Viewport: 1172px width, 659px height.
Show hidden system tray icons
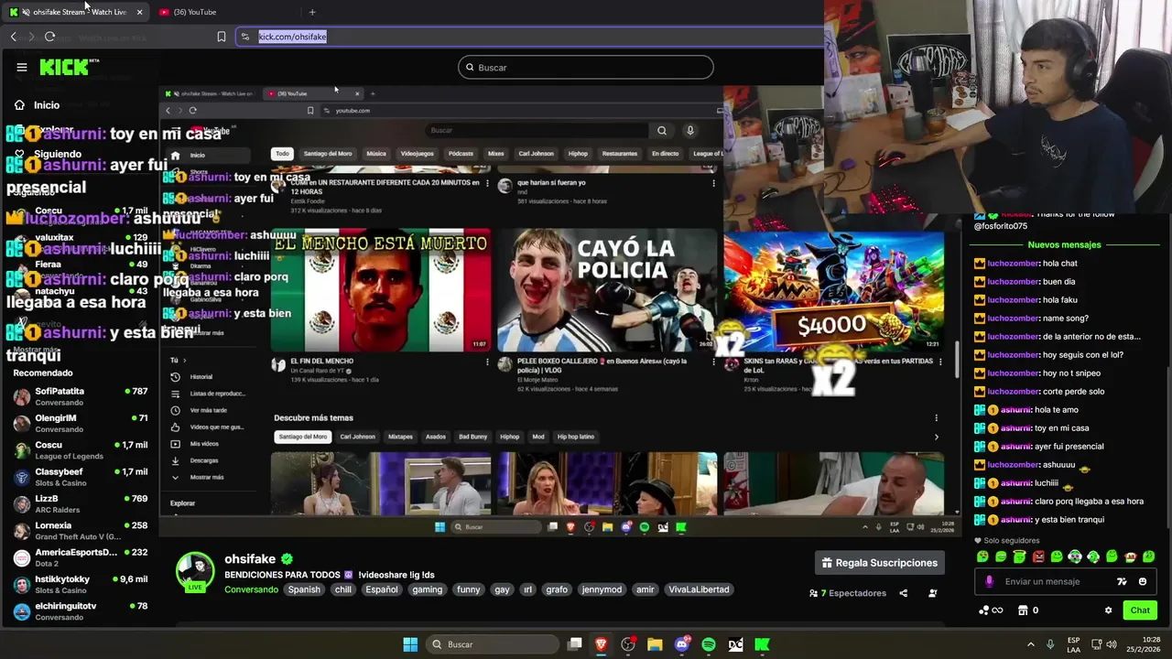pyautogui.click(x=1030, y=644)
